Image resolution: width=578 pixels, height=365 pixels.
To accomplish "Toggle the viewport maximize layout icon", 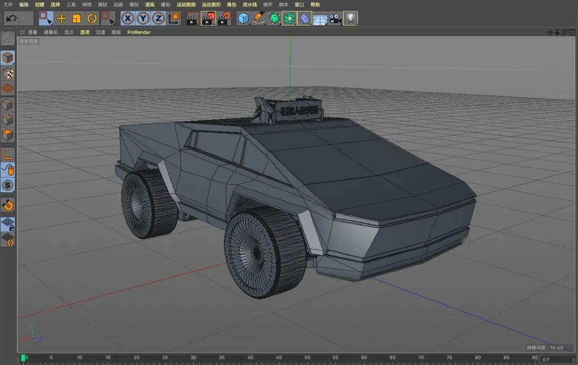I will point(572,32).
